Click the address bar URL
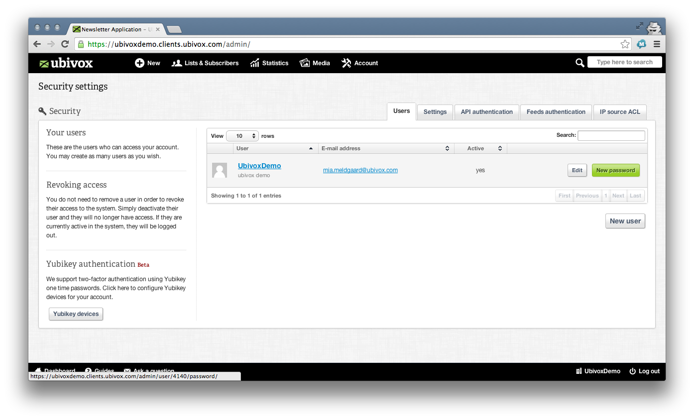 coord(169,44)
